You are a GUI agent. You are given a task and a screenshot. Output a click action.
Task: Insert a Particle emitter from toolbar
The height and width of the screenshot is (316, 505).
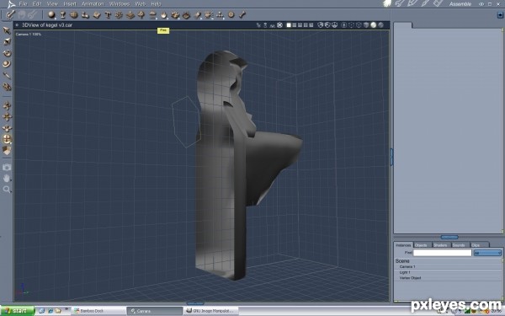click(120, 14)
